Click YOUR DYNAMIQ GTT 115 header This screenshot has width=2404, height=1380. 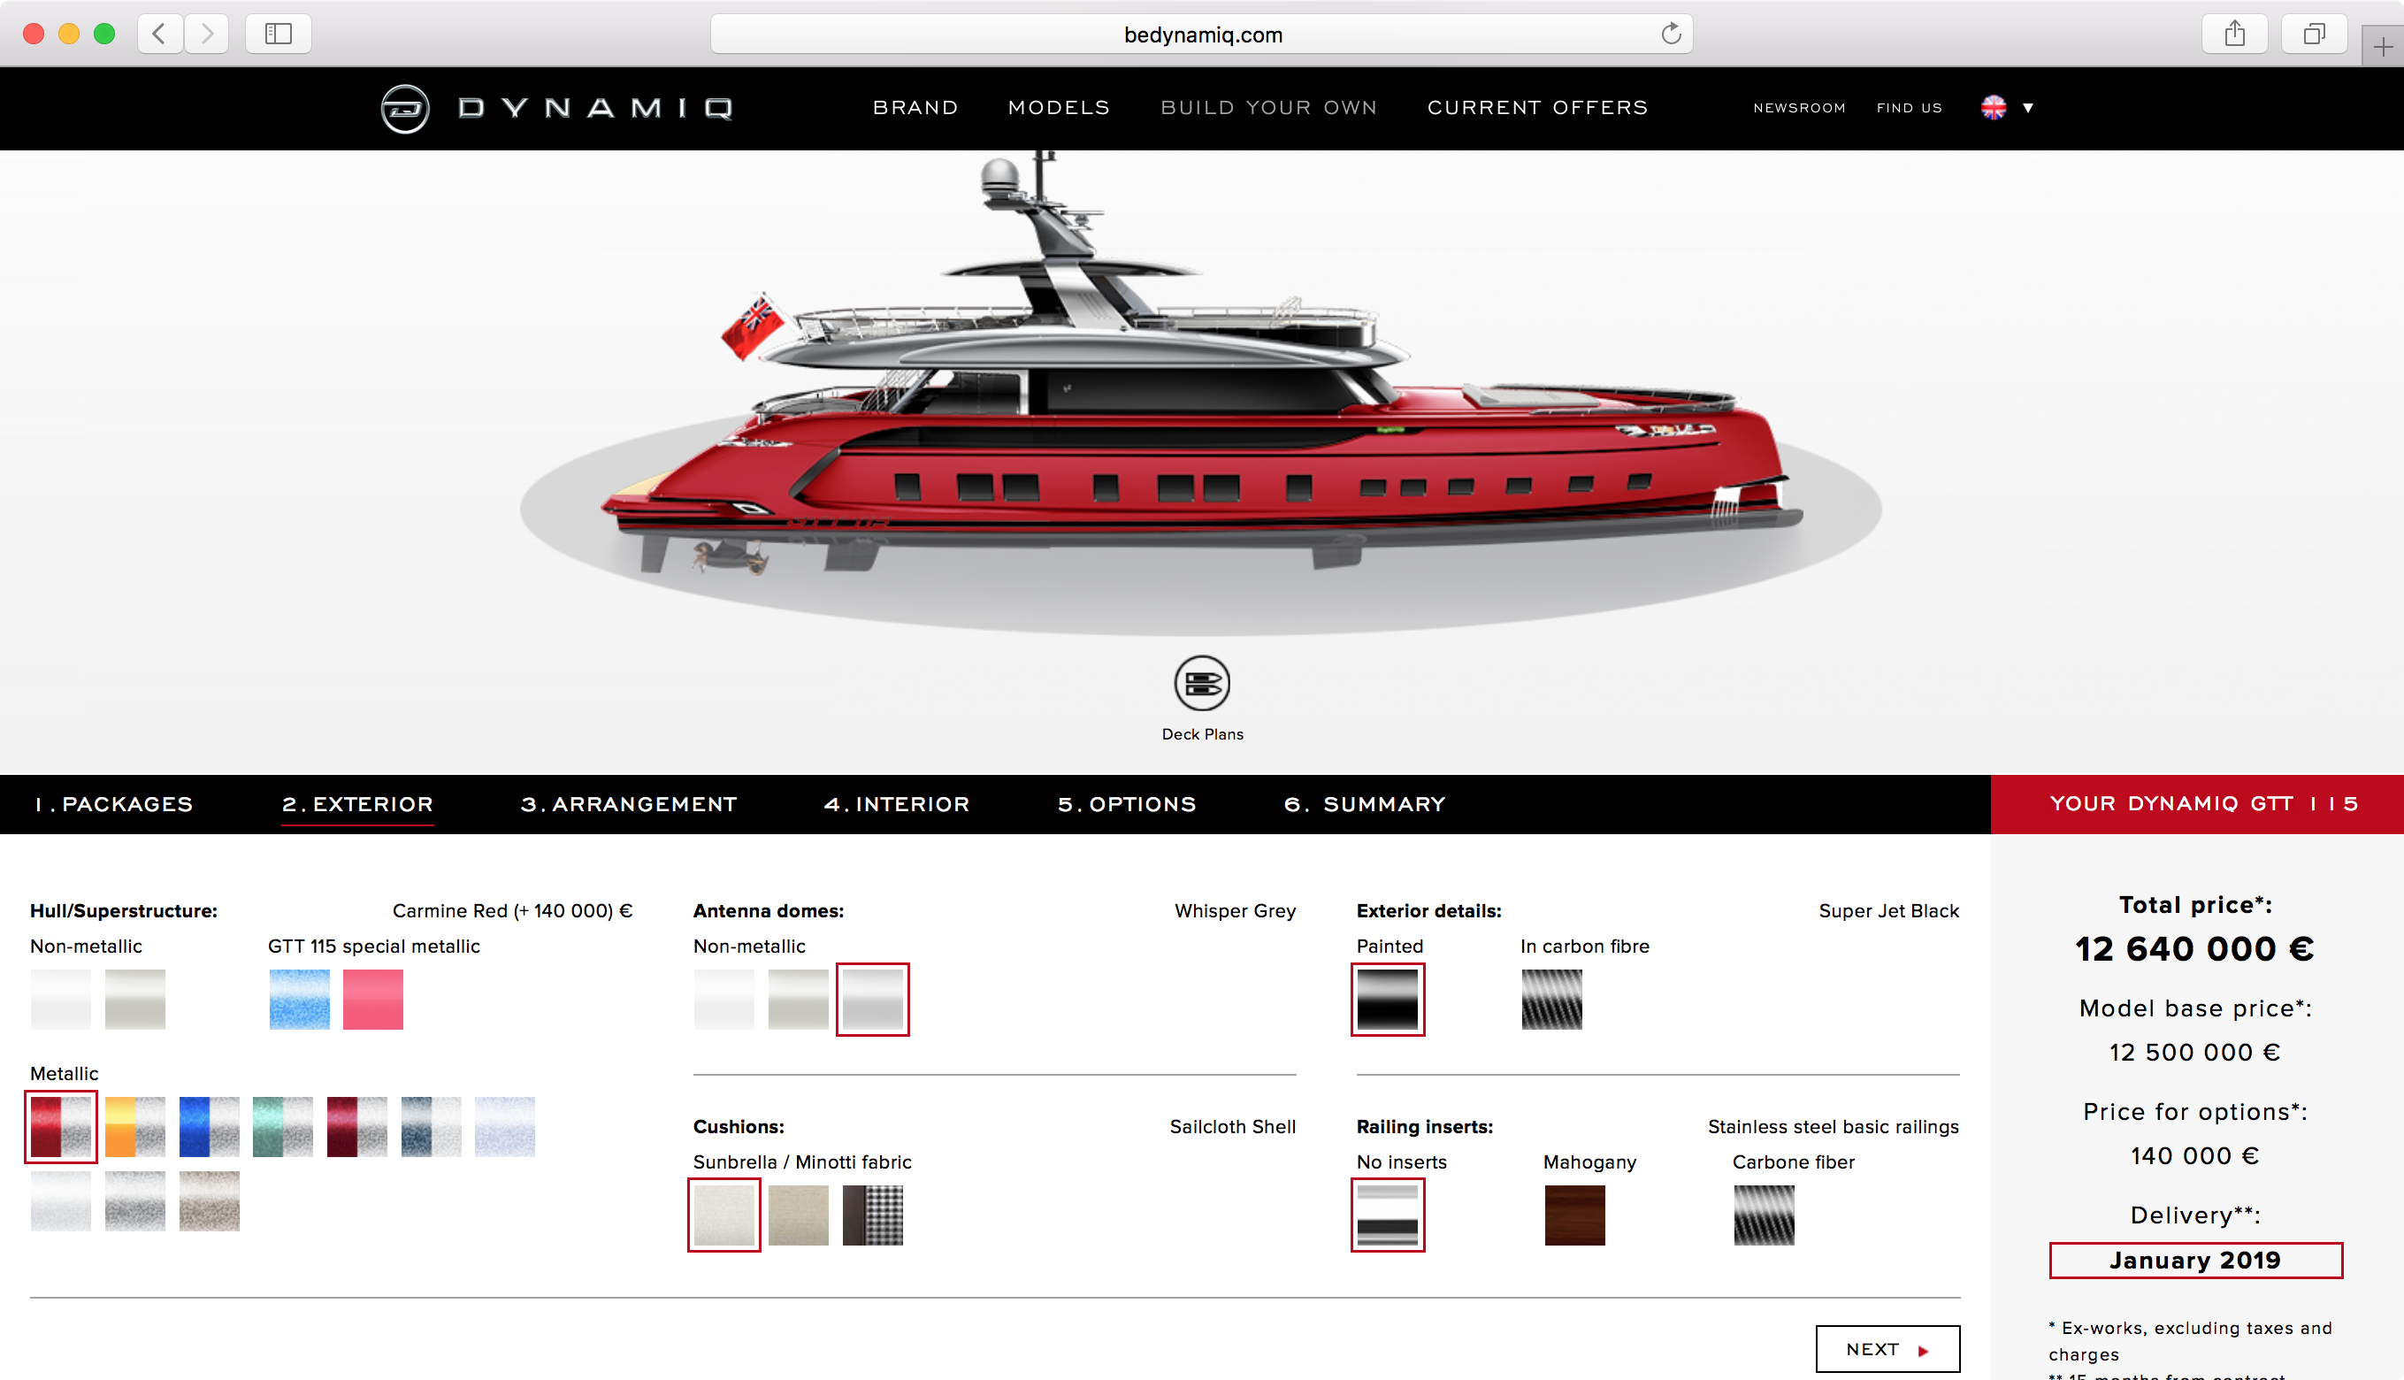click(2196, 804)
